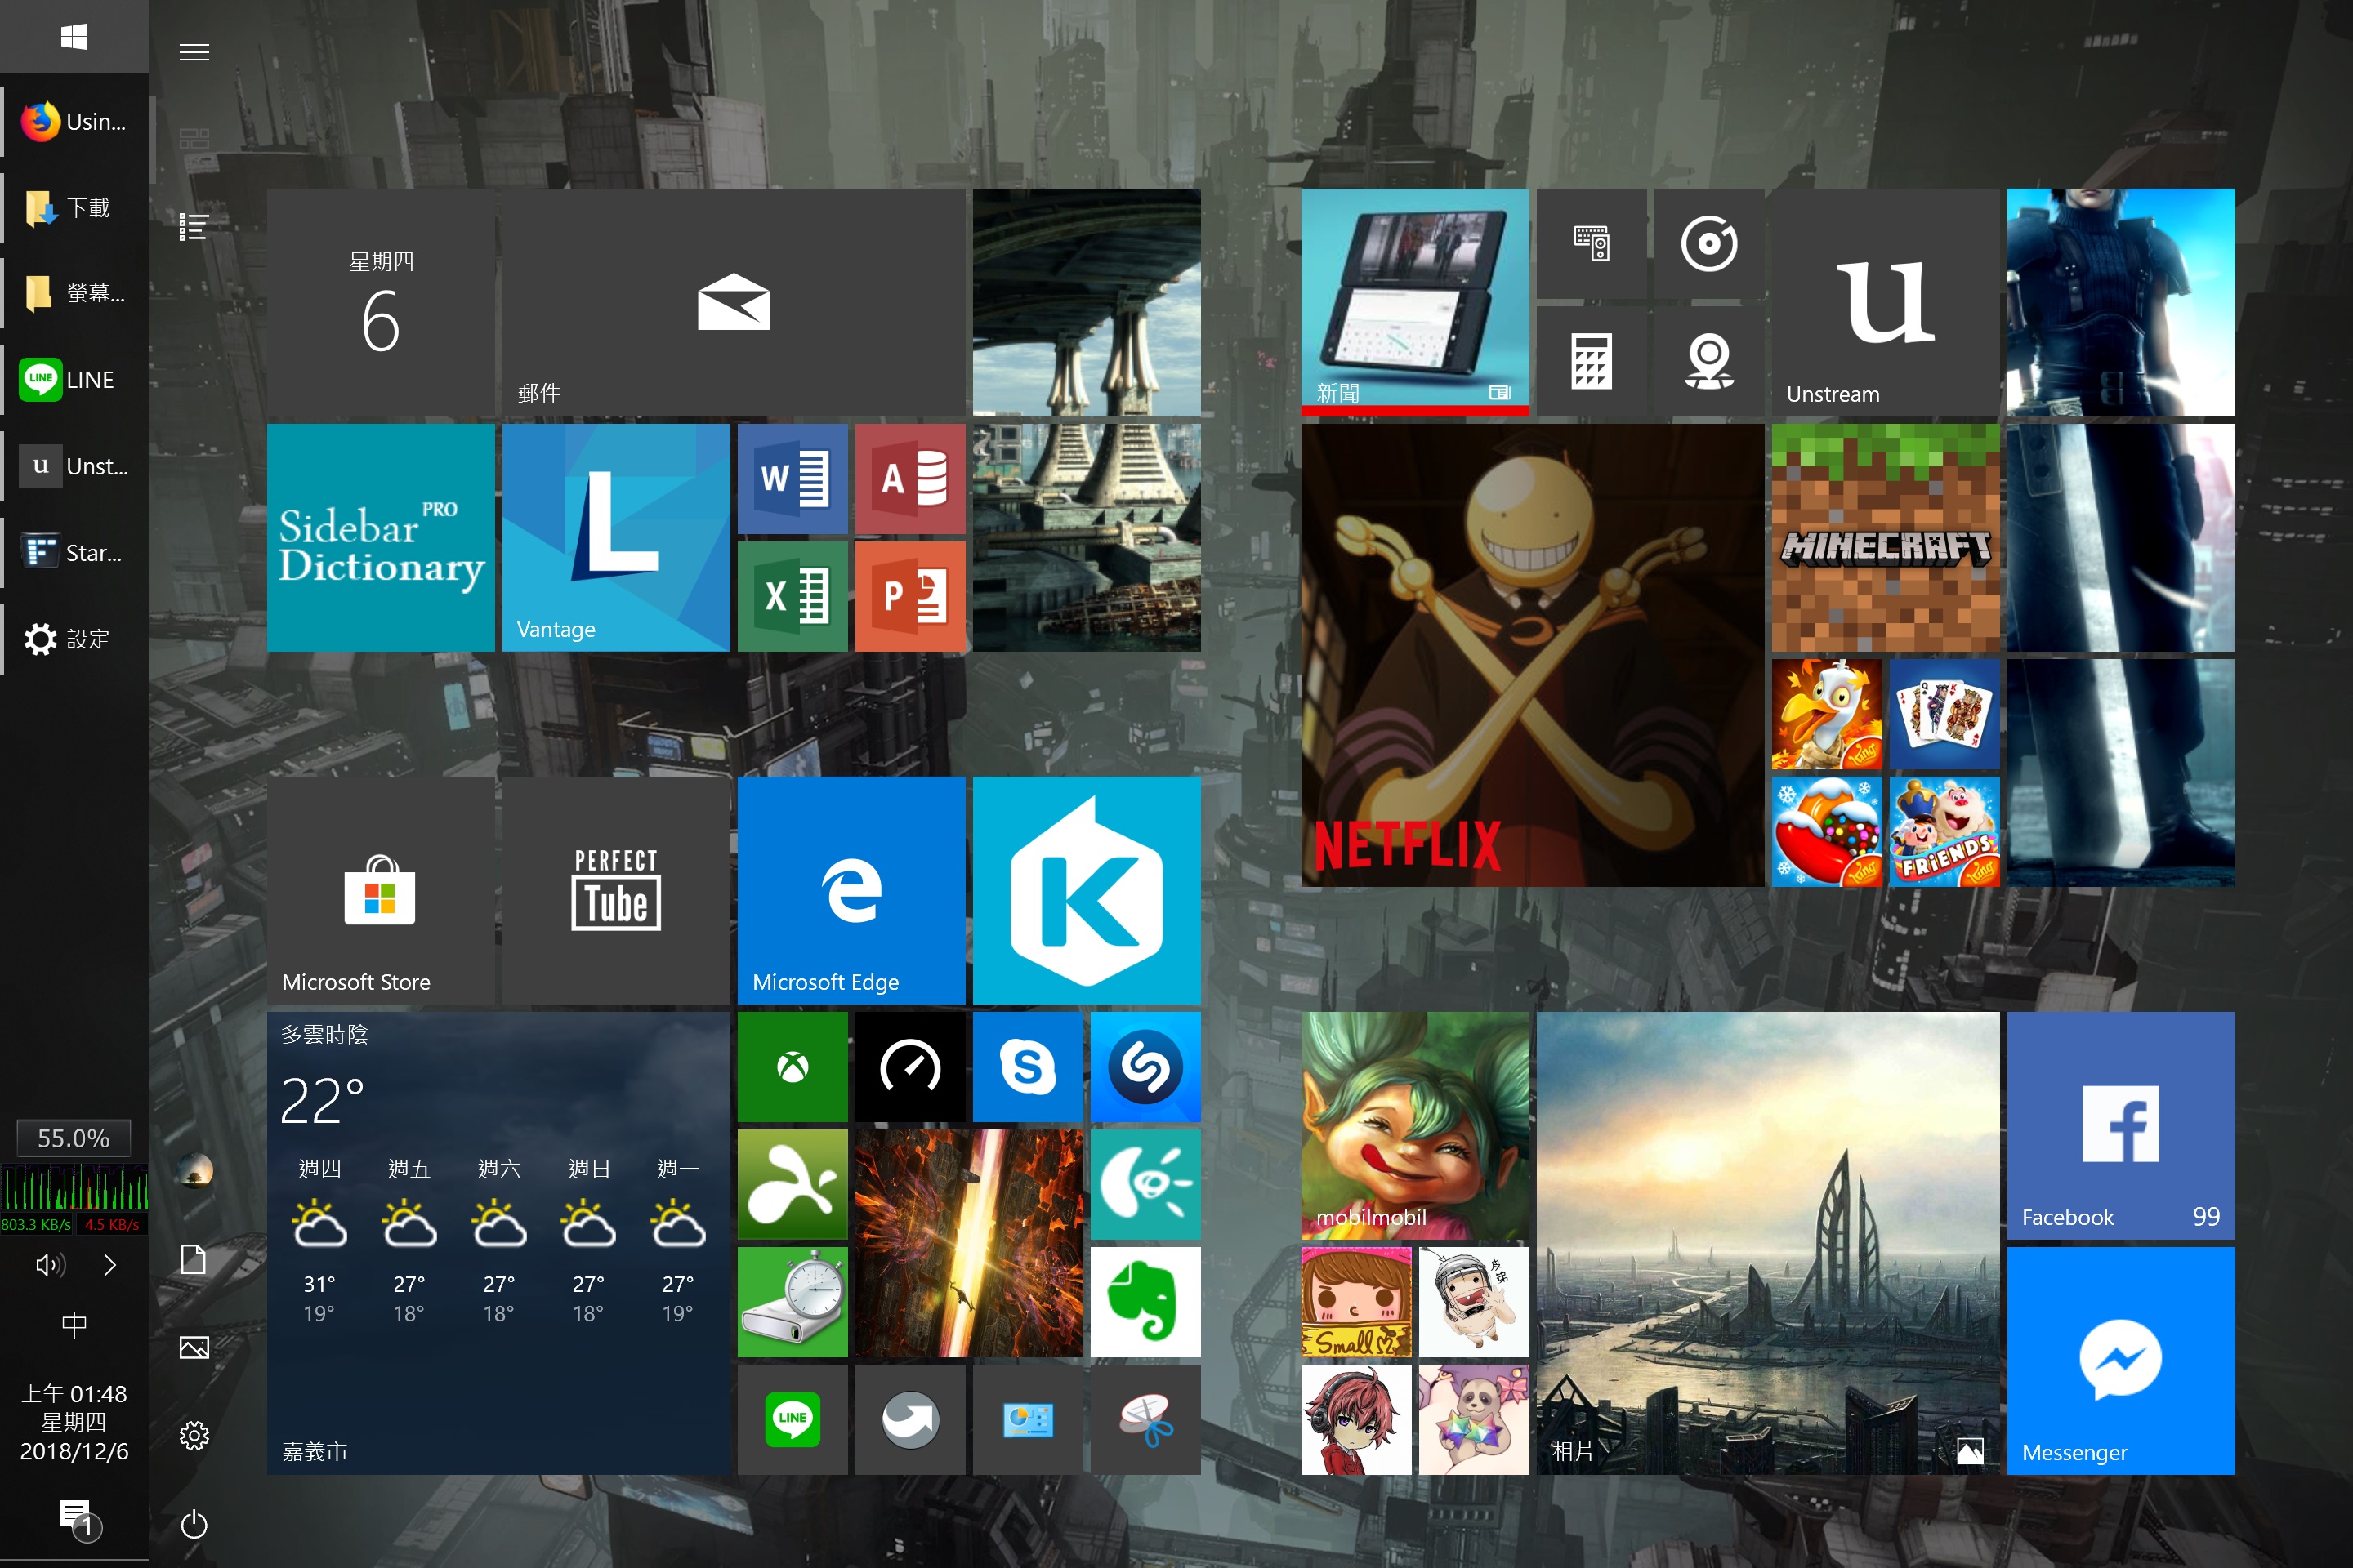Open the Microsoft Edge tile
The height and width of the screenshot is (1568, 2353).
(x=851, y=890)
